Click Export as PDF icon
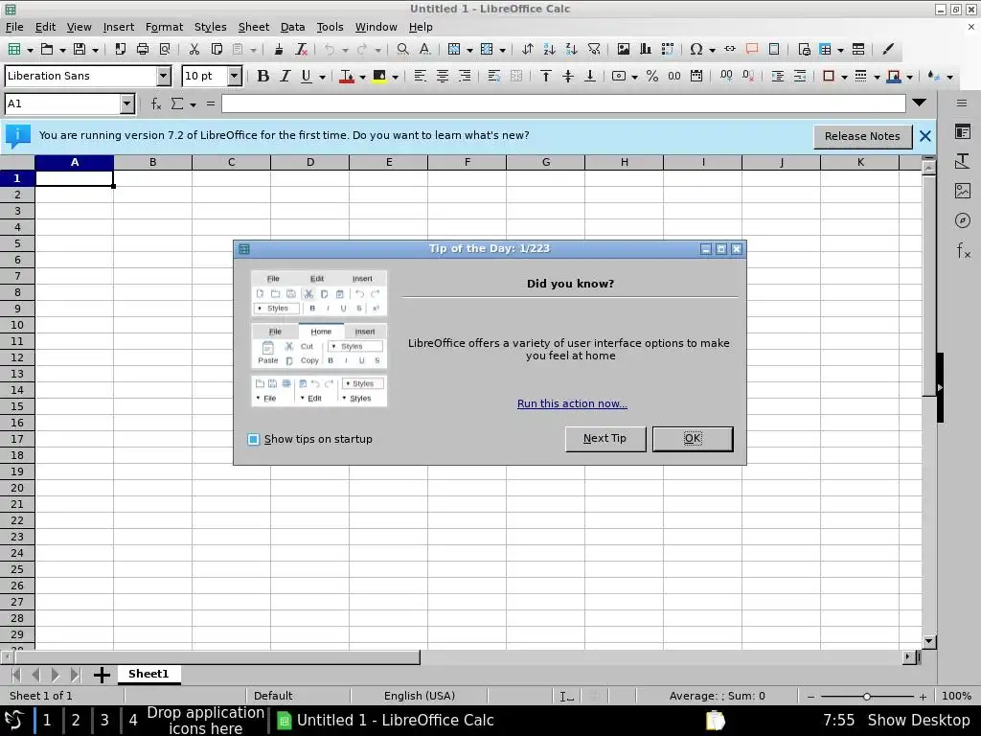Viewport: 981px width, 736px height. [120, 50]
